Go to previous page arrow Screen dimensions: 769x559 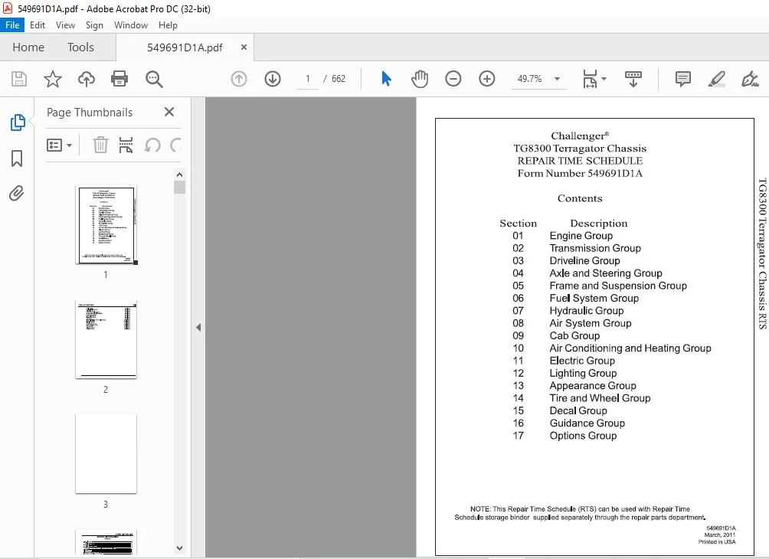point(239,79)
